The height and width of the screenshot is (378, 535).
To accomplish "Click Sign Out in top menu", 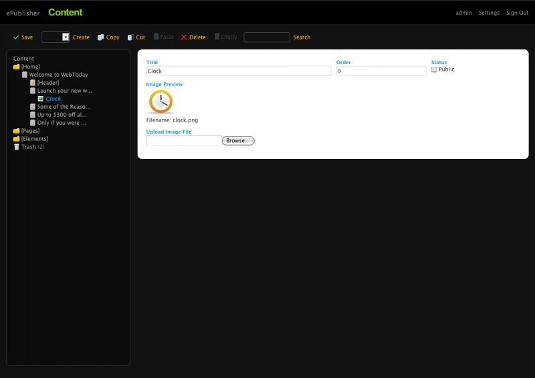I will (x=517, y=13).
